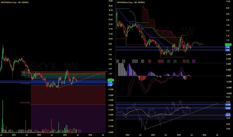
Task: Click 11.00 on the right price scale
Action: [x=228, y=1]
